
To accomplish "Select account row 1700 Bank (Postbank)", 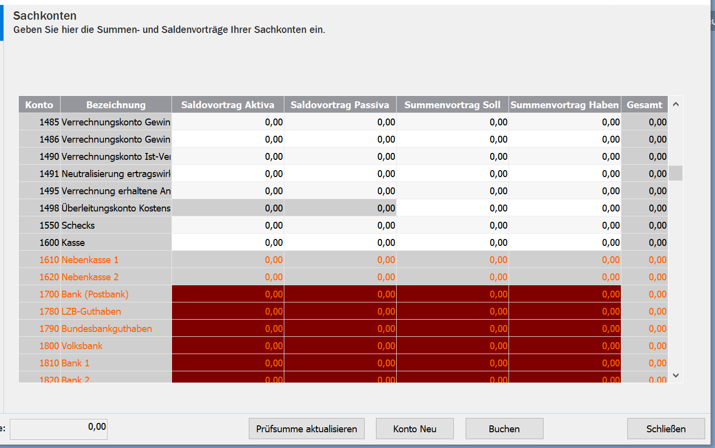I will coord(343,294).
